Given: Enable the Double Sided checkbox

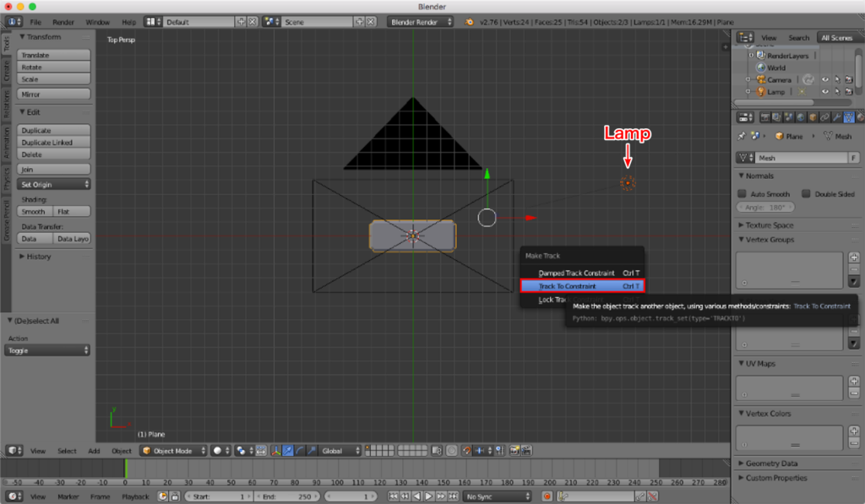Looking at the screenshot, I should (x=807, y=193).
